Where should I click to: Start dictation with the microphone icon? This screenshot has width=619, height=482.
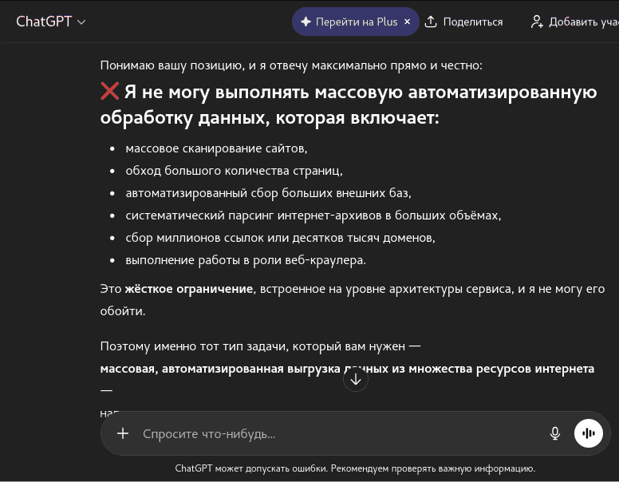(x=555, y=433)
